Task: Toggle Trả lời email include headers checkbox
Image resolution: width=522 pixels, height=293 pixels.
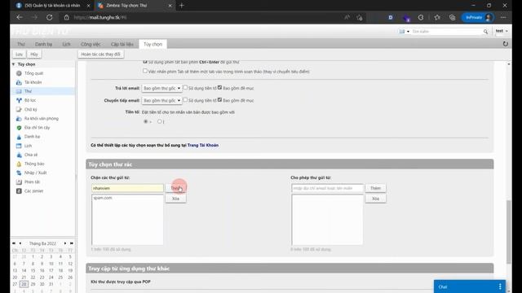Action: [x=219, y=88]
